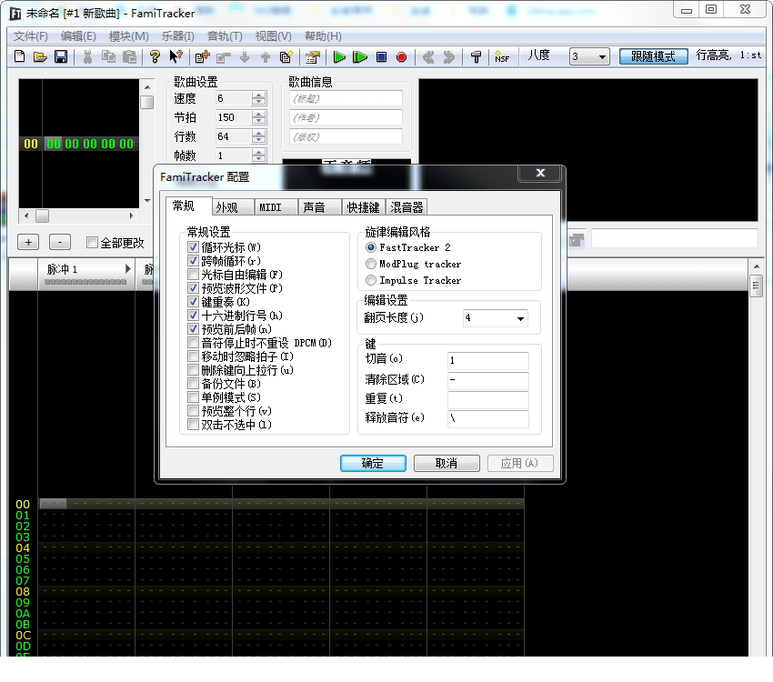Click the - button below the frame editor
Image resolution: width=773 pixels, height=682 pixels.
pyautogui.click(x=60, y=242)
